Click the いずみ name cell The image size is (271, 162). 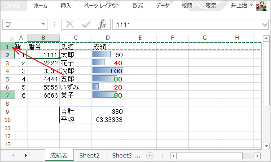tap(76, 87)
